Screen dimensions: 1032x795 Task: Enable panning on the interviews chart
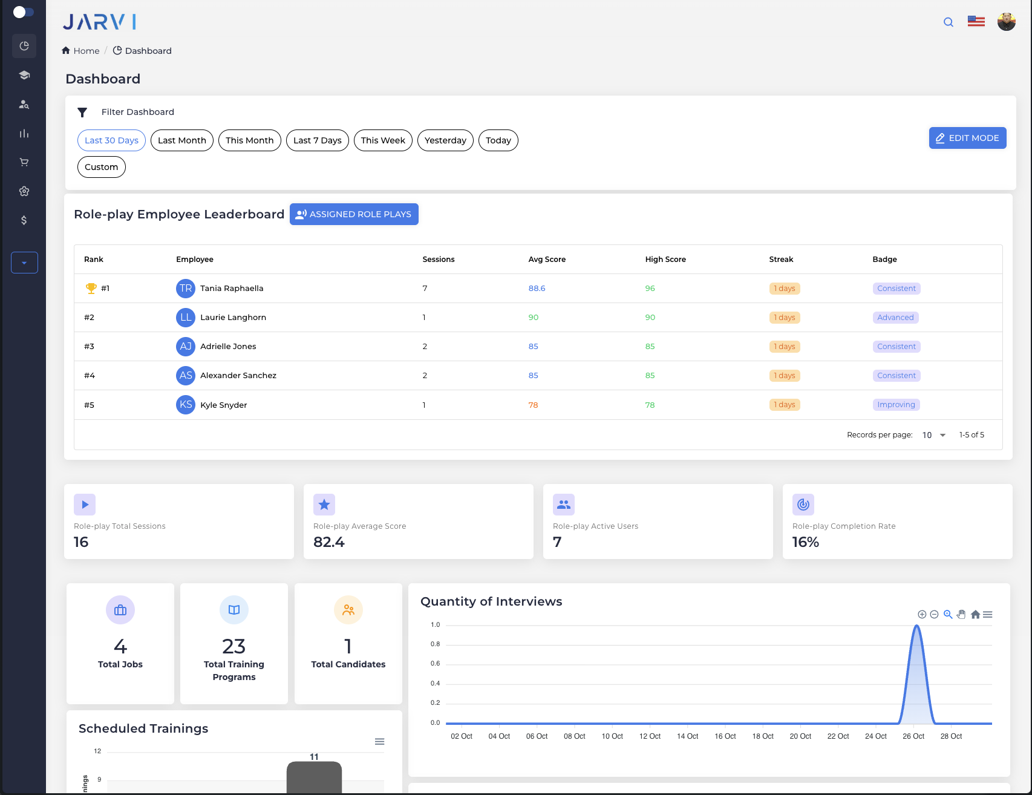pos(961,614)
